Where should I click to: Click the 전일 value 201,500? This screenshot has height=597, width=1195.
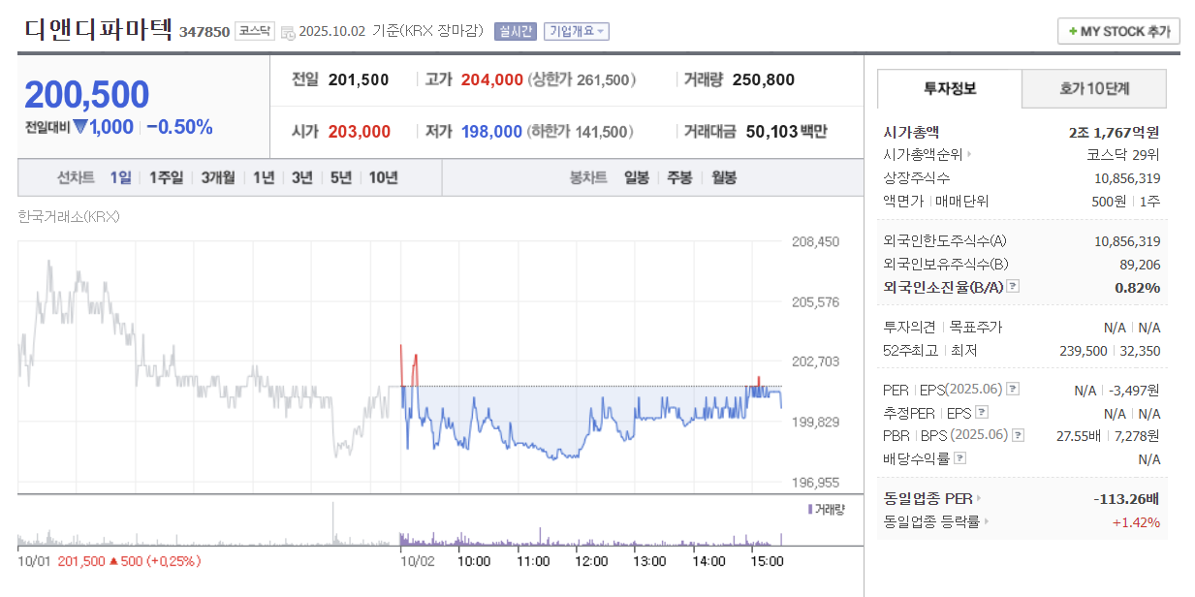coord(359,79)
